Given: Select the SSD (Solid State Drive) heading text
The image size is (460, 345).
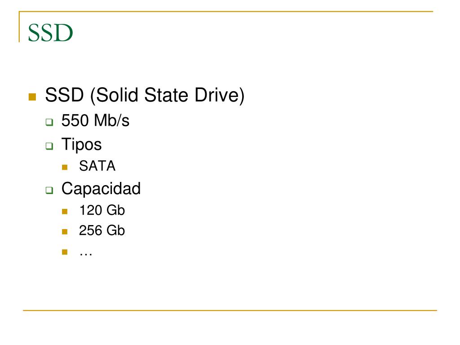Looking at the screenshot, I should 145,95.
